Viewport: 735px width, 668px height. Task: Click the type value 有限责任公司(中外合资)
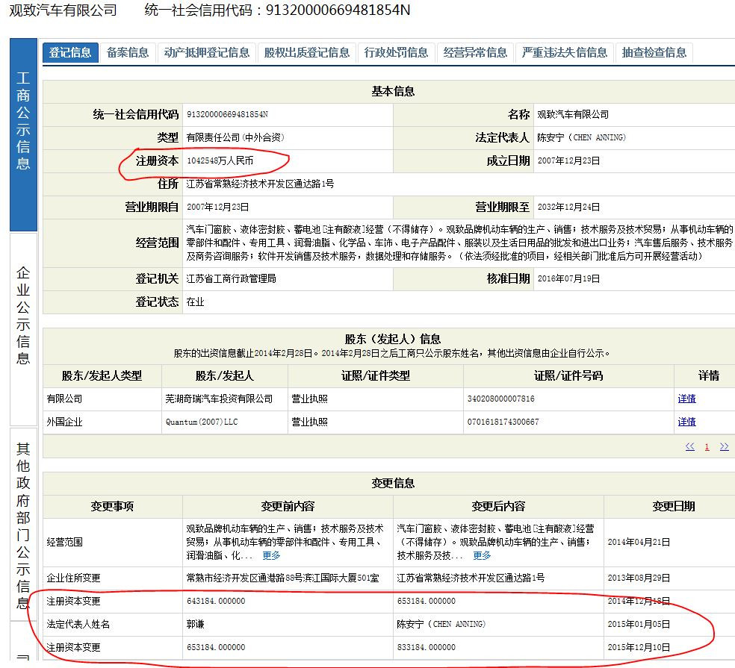click(x=235, y=137)
